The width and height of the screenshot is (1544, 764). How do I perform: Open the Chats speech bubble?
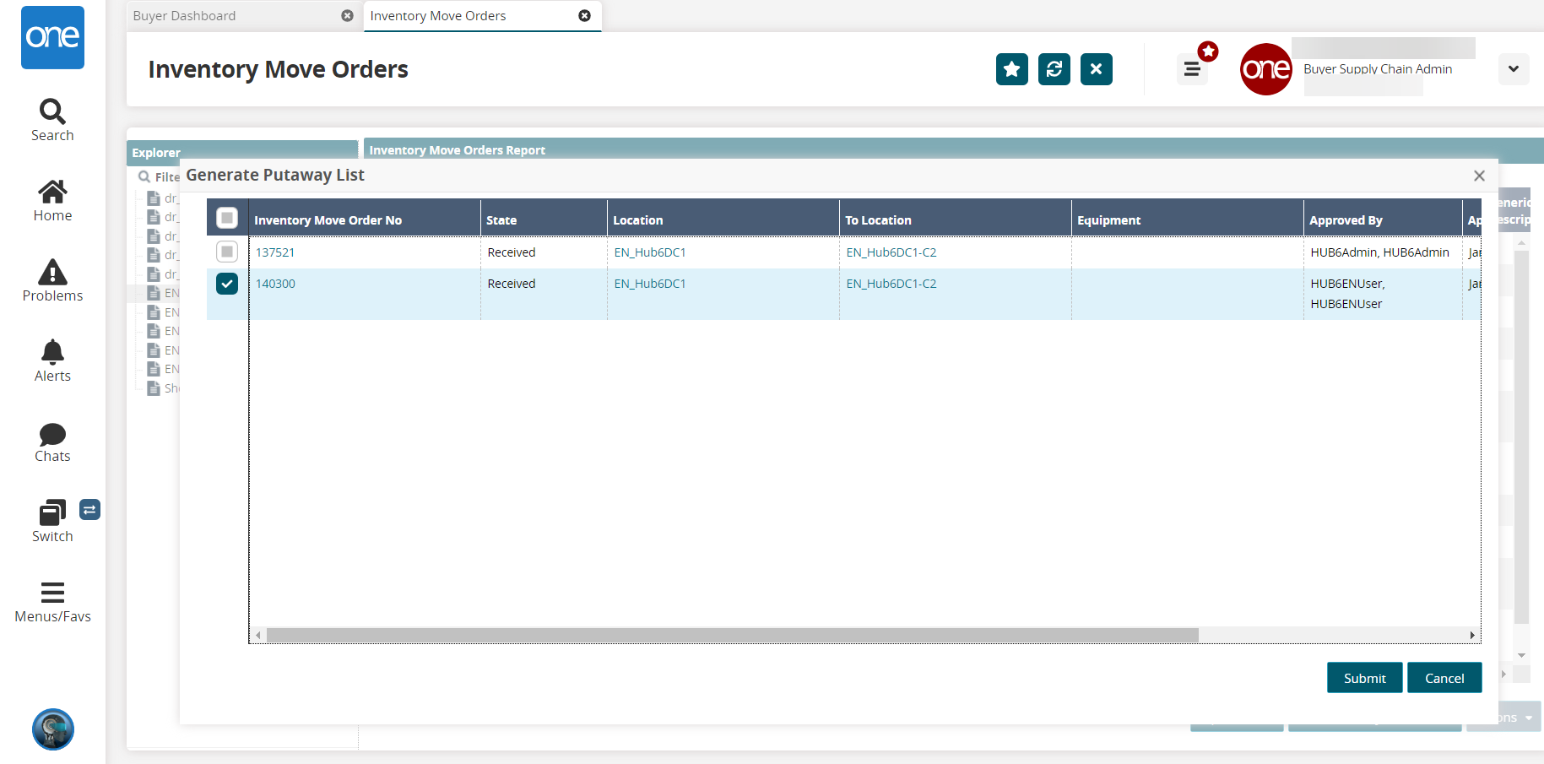click(x=52, y=434)
